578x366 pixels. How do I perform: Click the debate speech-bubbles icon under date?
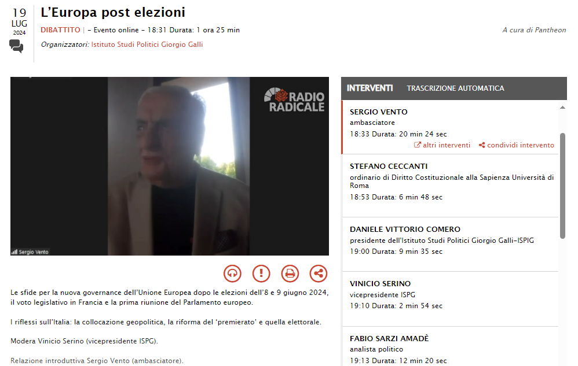[x=16, y=46]
